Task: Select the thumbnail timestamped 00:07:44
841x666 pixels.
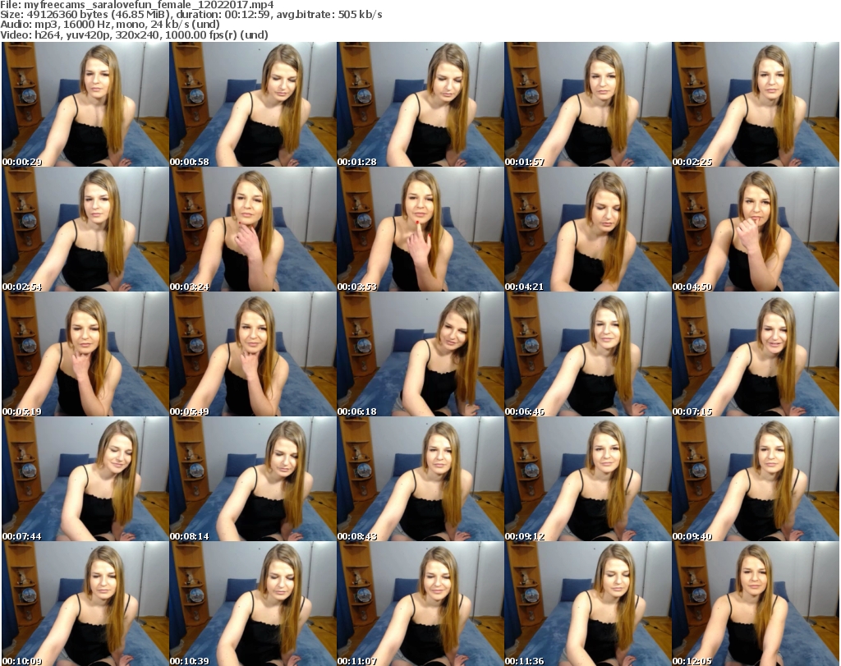Action: point(85,479)
